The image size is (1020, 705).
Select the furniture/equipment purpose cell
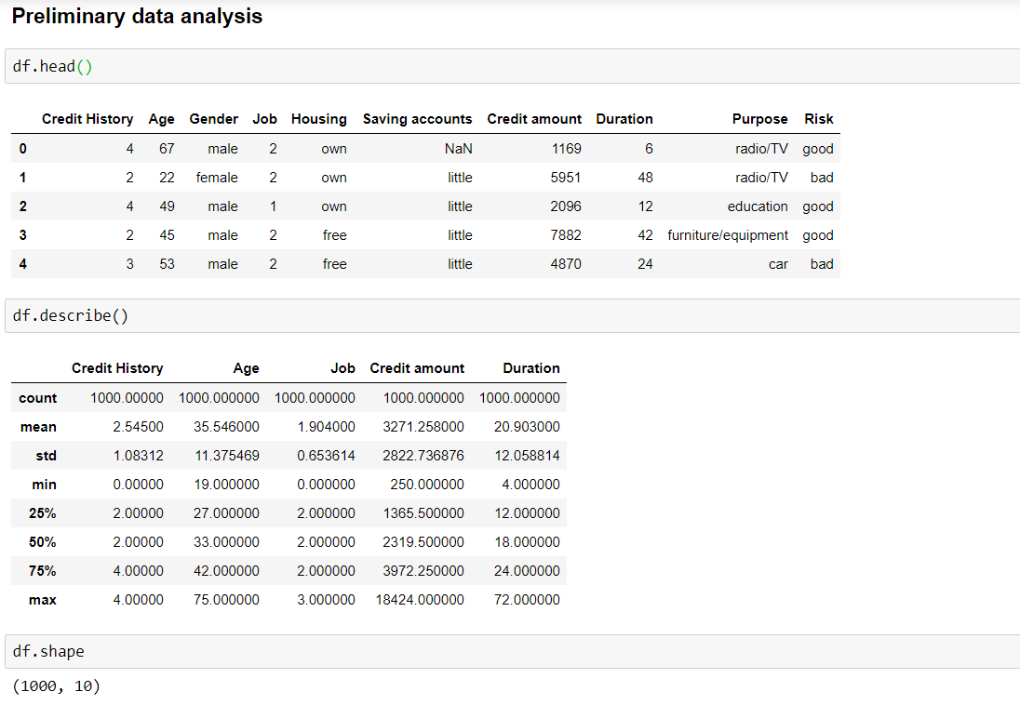point(728,235)
